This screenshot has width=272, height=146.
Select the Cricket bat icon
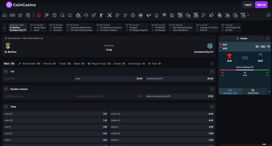(x=204, y=15)
